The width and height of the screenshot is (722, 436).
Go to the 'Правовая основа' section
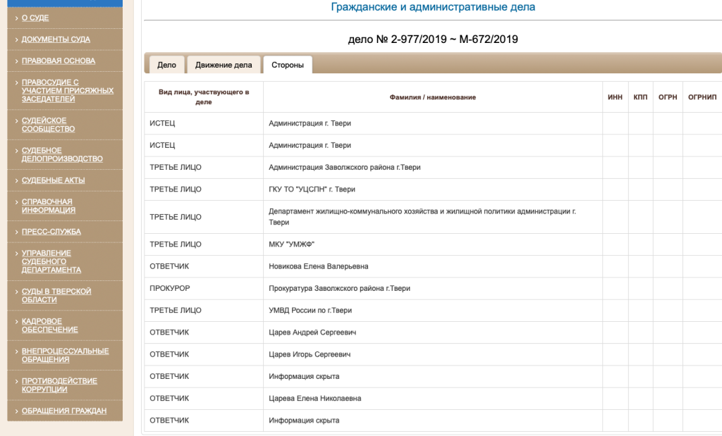pos(58,61)
